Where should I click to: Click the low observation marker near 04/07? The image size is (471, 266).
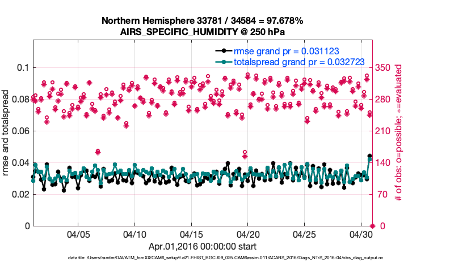pos(98,152)
